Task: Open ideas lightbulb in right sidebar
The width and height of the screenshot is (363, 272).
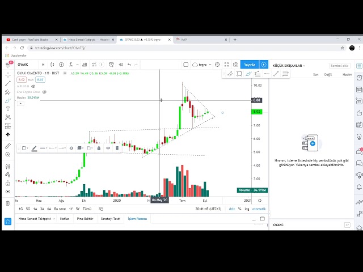Action: tap(359, 137)
